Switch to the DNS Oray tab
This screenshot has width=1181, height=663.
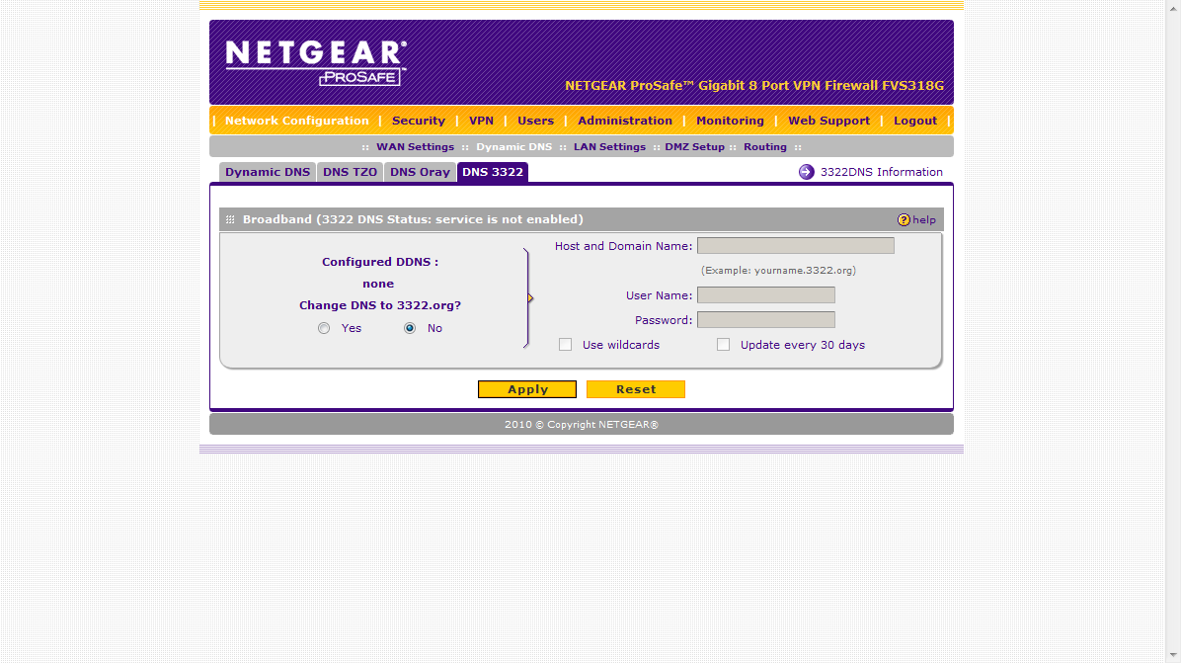(421, 172)
